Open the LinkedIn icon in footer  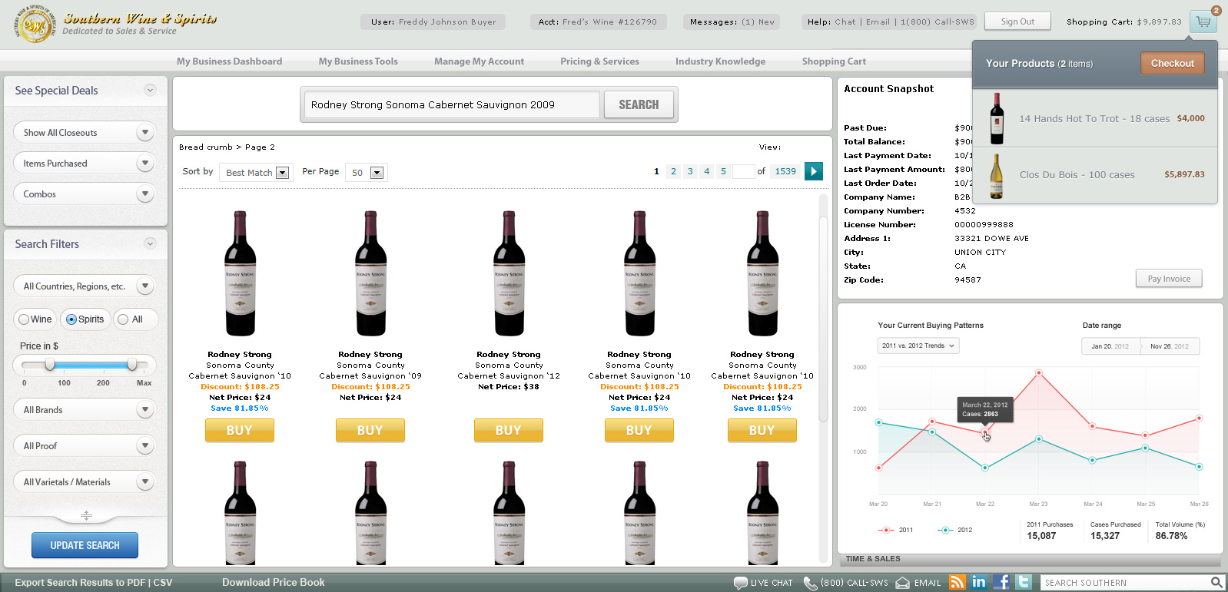click(979, 582)
